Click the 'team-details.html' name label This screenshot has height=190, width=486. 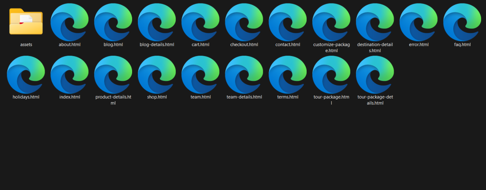244,97
